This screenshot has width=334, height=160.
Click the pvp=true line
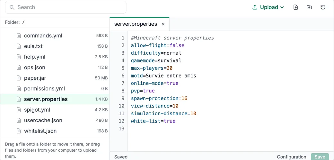tap(143, 91)
